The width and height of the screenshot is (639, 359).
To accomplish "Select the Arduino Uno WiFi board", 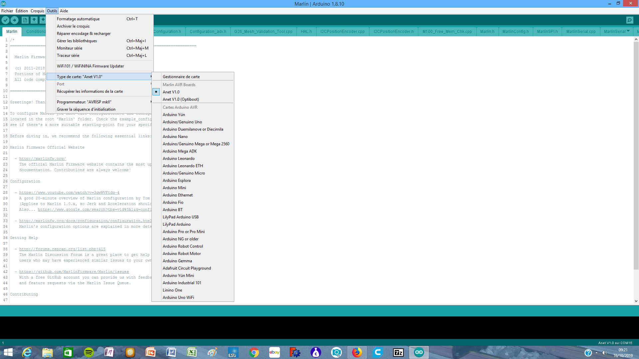I will [x=193, y=298].
